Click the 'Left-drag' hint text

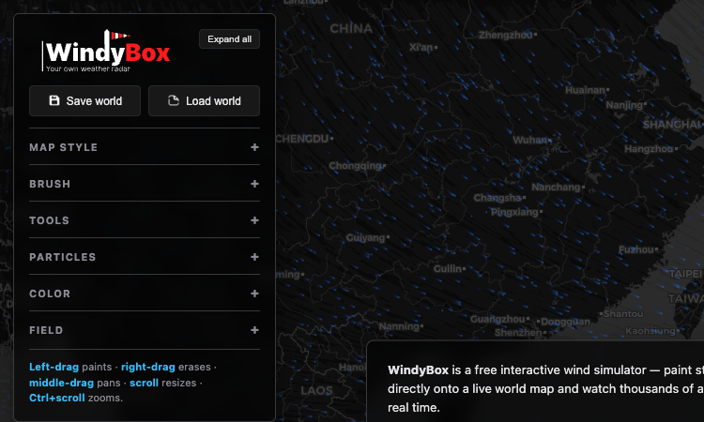(x=54, y=367)
